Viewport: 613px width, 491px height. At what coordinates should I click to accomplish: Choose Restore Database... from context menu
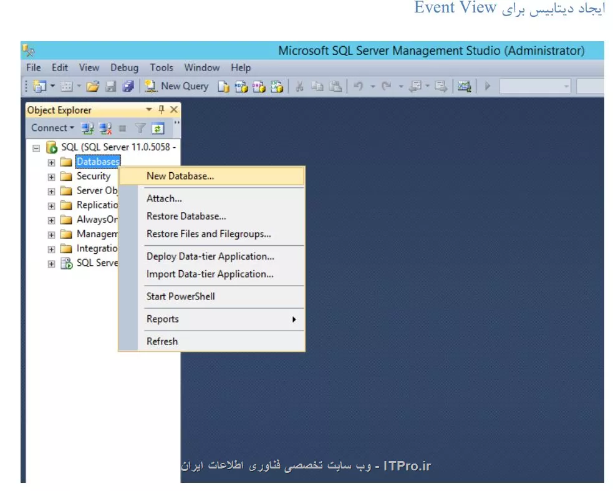pyautogui.click(x=211, y=216)
